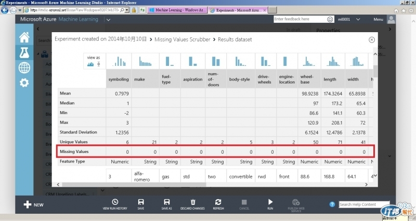The width and height of the screenshot is (416, 221).
Task: Open the Home icon in left sidebar
Action: [x=24, y=37]
